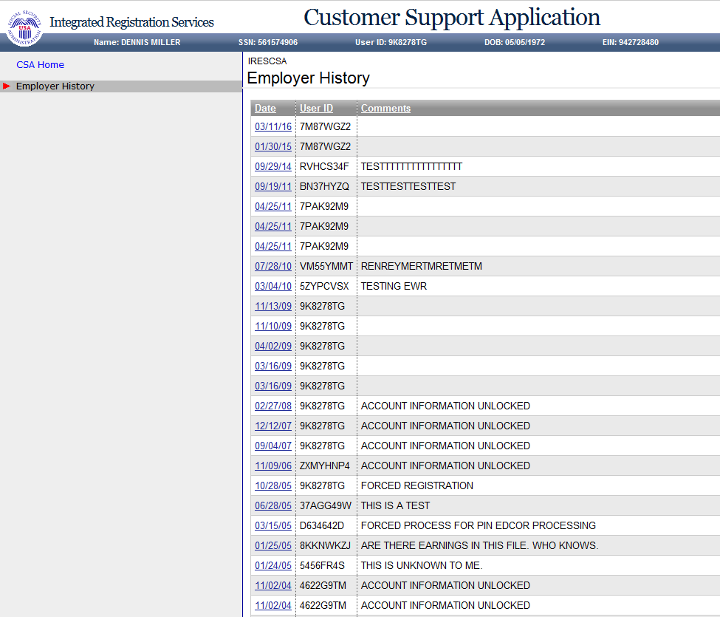Click the THIS IS A TEST comment
720x617 pixels.
395,506
